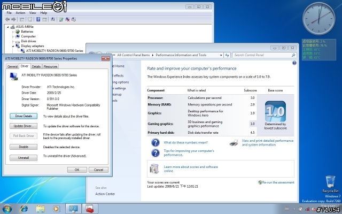Viewport: 342px width, 214px height.
Task: Click the Batteries icon in device tree
Action: pos(18,32)
